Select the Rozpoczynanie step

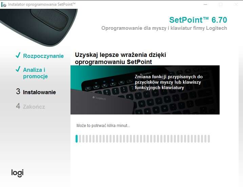pyautogui.click(x=43, y=56)
